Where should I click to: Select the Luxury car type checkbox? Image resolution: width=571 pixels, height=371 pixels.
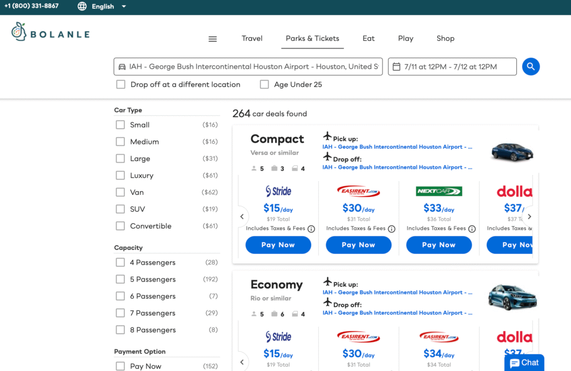[x=120, y=175]
